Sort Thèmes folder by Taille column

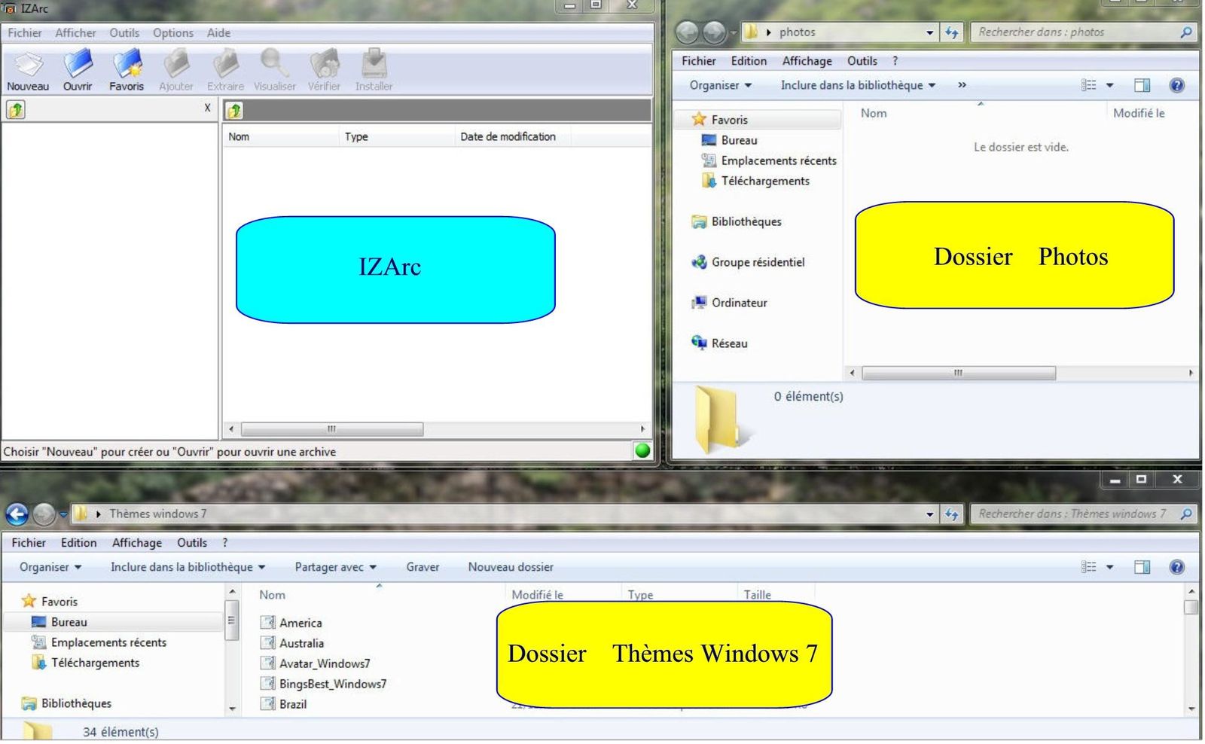pyautogui.click(x=757, y=595)
